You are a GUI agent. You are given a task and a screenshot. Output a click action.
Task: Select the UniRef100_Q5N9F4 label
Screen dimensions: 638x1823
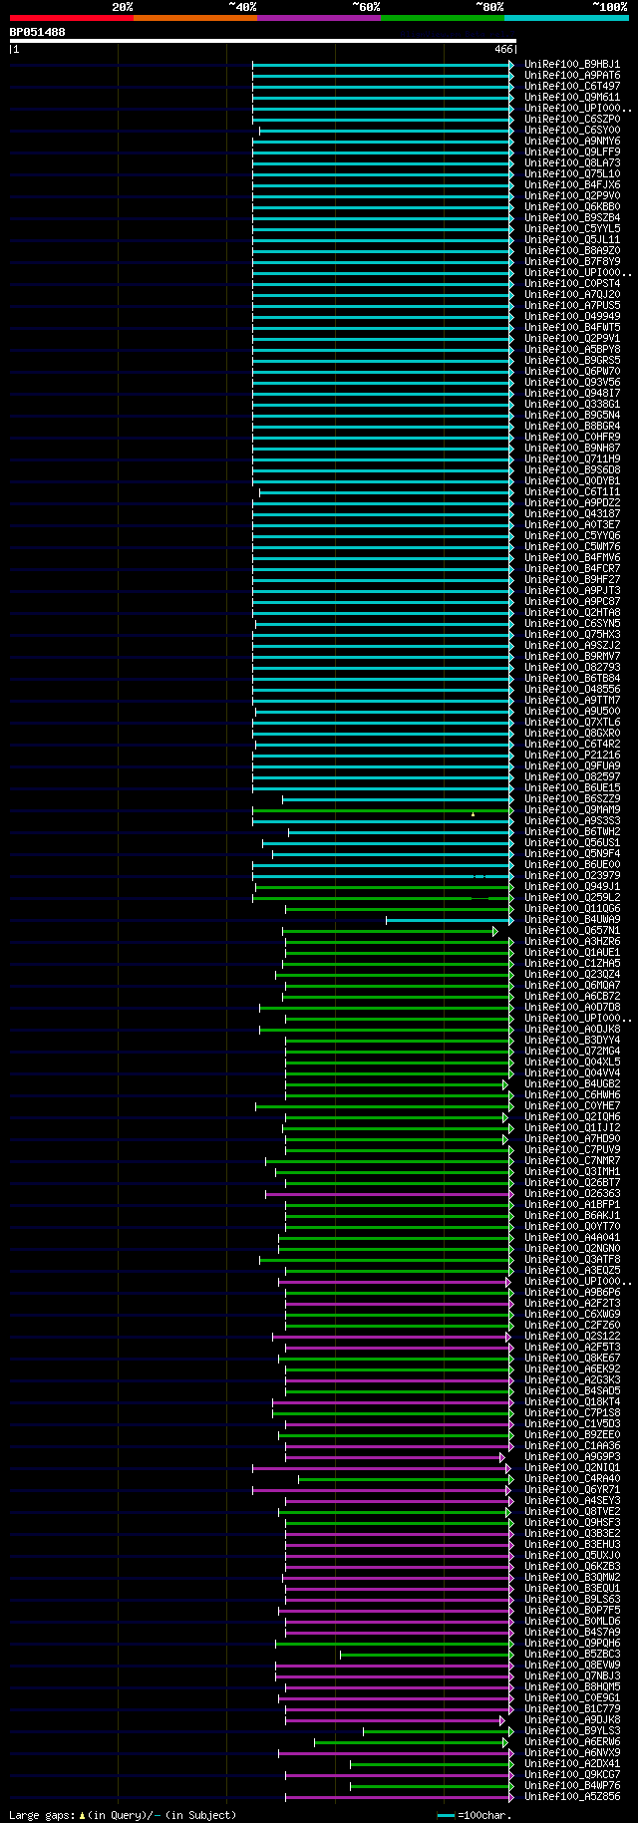[572, 853]
